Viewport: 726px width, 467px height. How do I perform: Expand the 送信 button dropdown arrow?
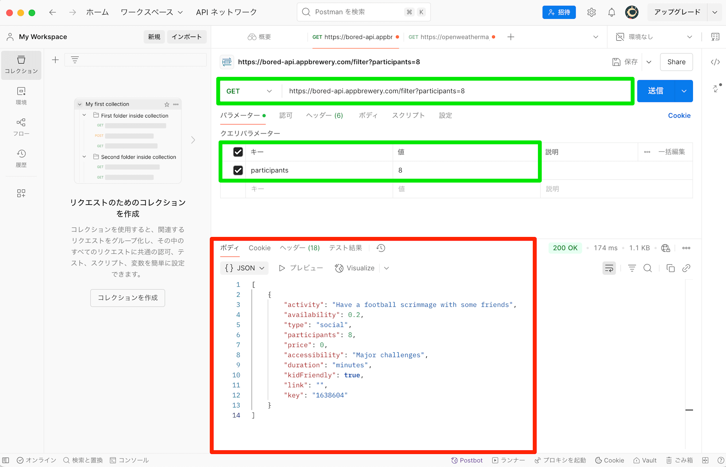684,91
